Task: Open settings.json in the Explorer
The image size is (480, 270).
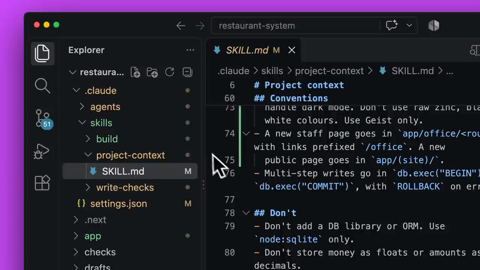Action: pyautogui.click(x=130, y=204)
